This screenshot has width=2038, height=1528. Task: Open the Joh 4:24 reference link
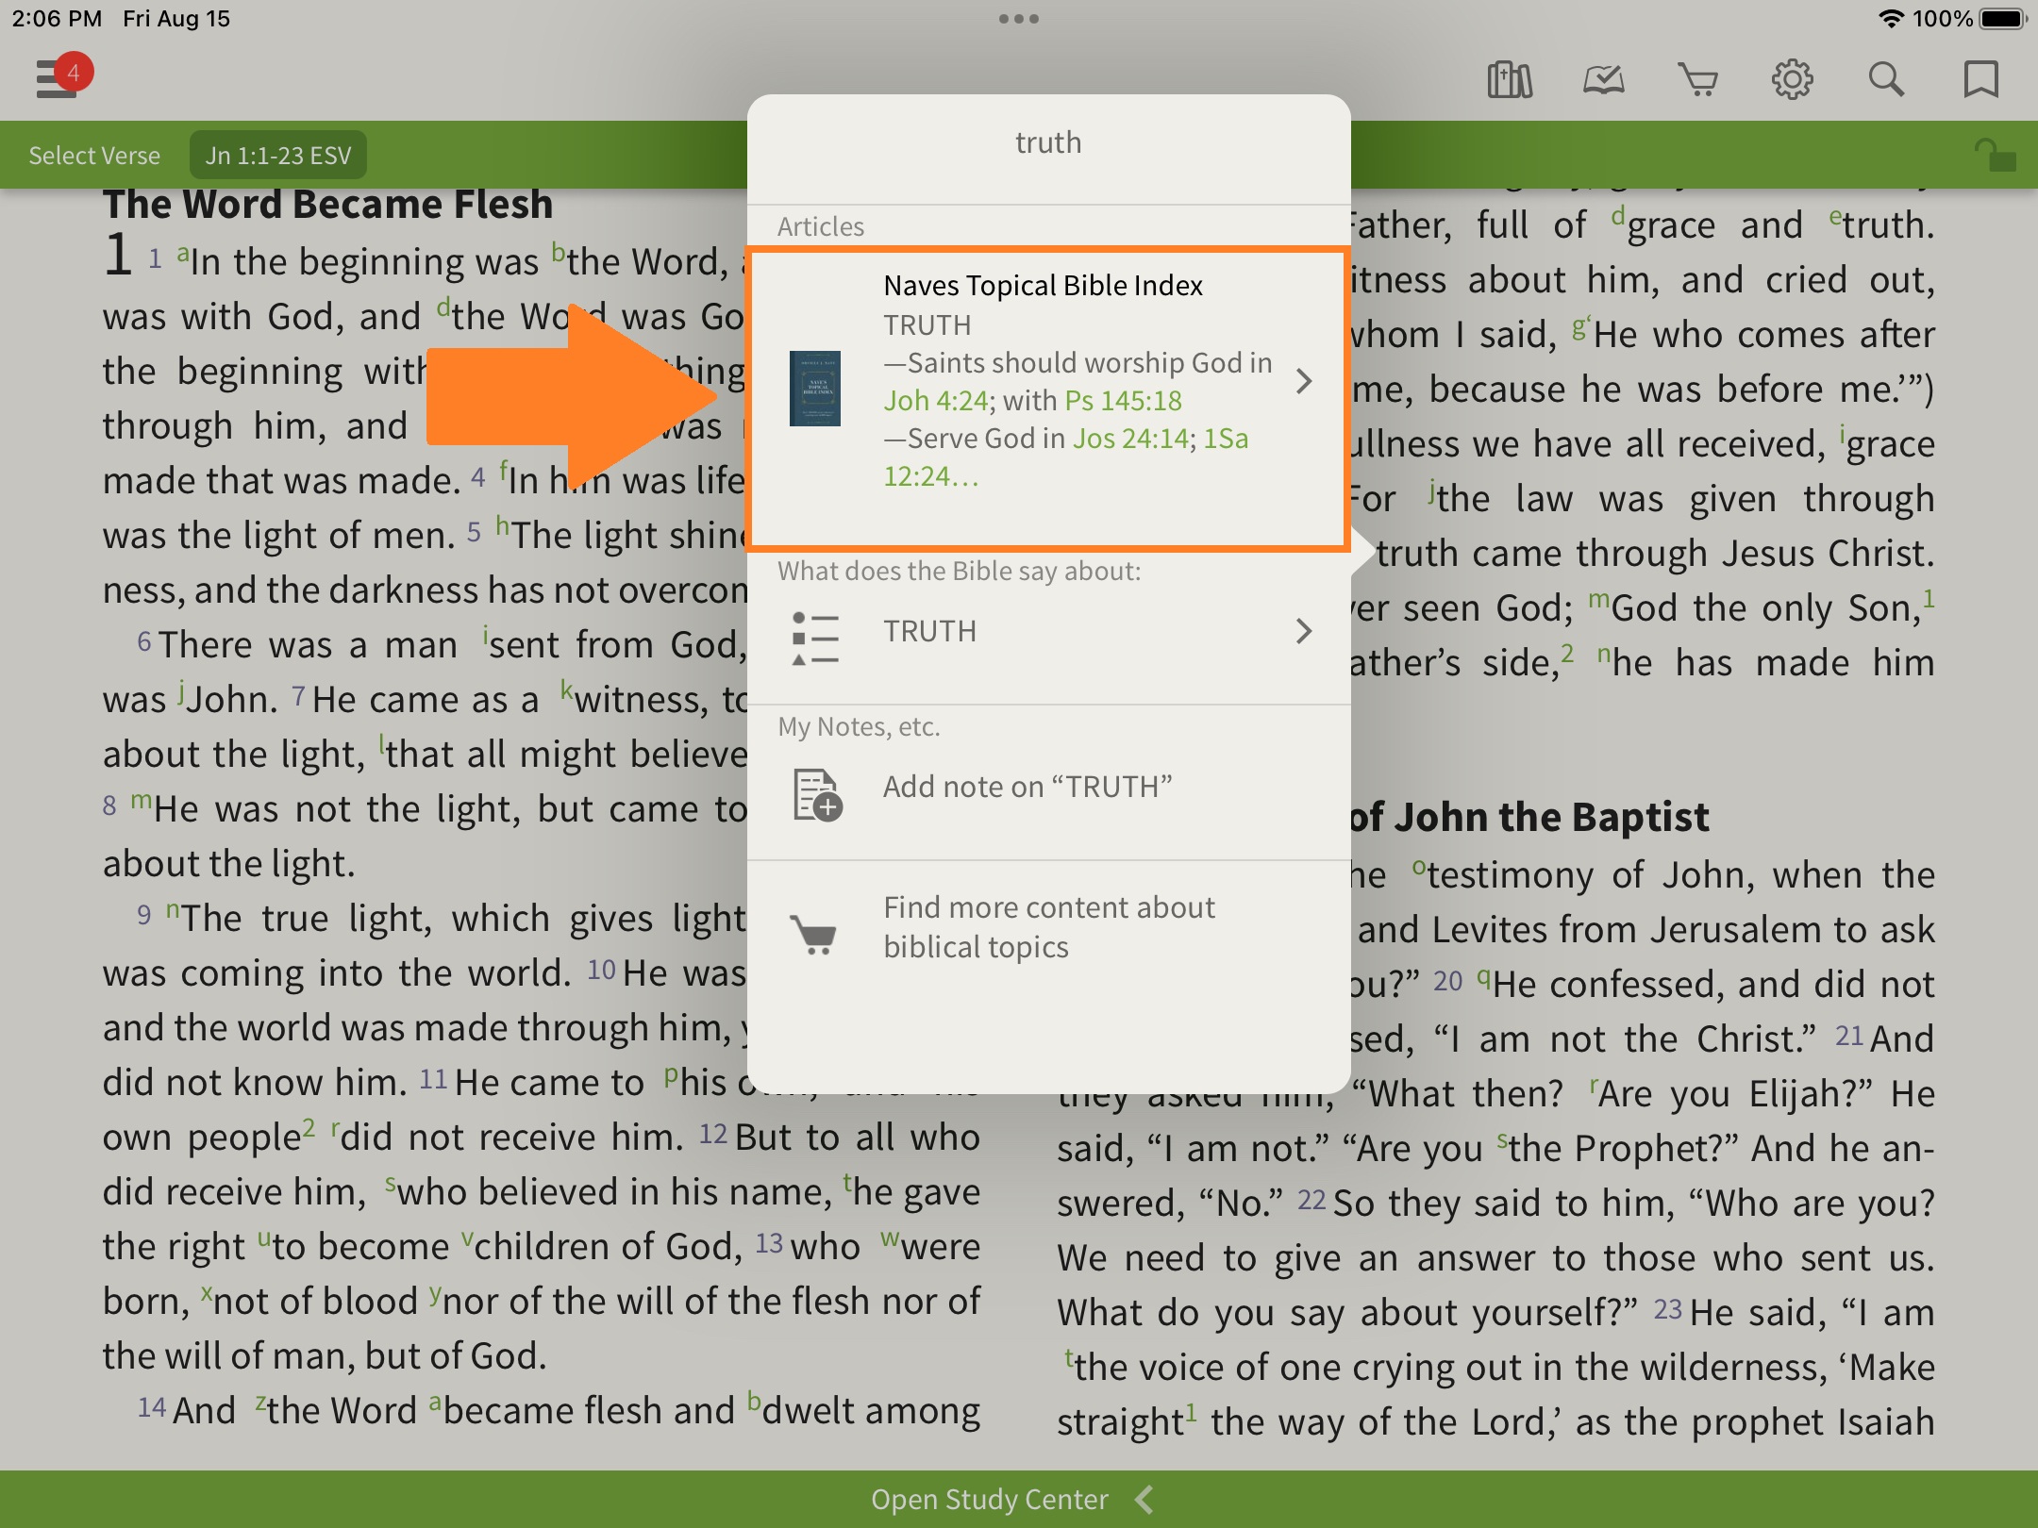(x=934, y=401)
